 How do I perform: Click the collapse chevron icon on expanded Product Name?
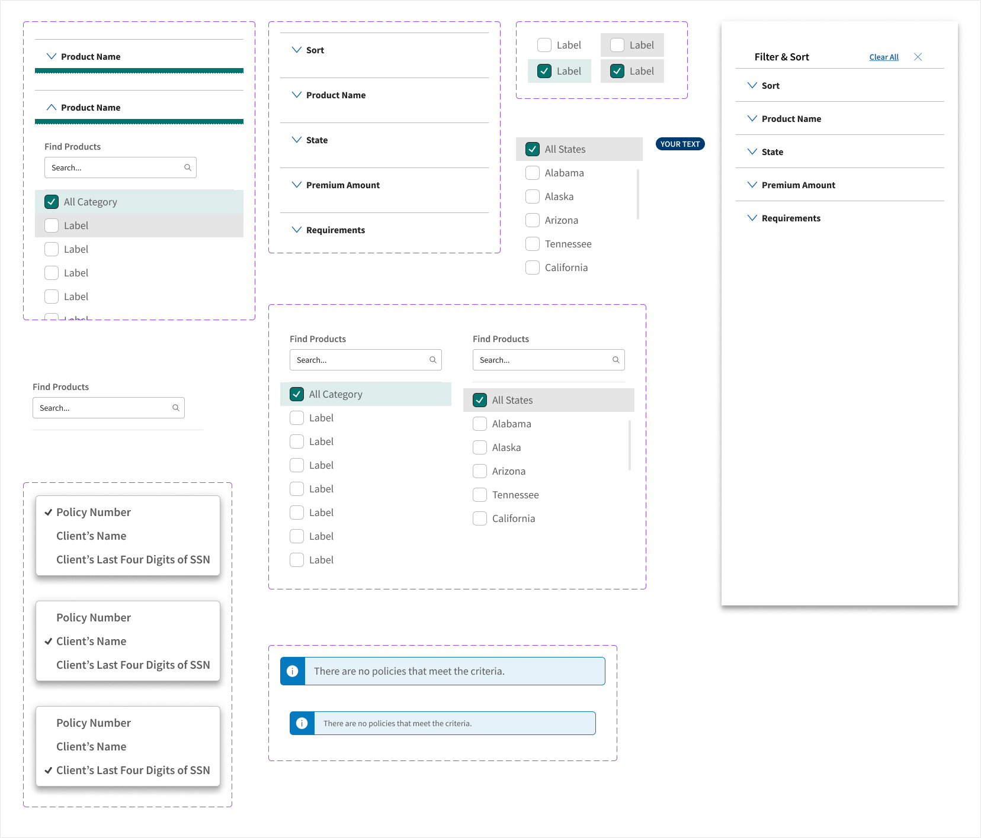click(52, 107)
